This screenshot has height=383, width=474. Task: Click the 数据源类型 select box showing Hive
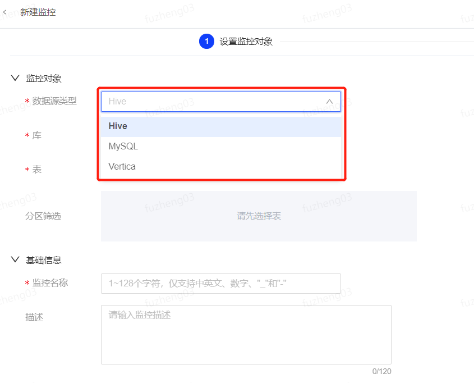tap(213, 102)
